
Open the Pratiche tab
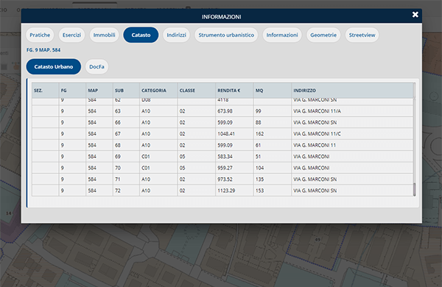click(x=40, y=35)
